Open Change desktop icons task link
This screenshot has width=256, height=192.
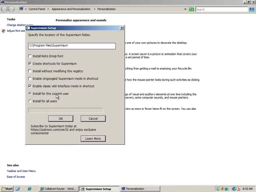click(x=20, y=25)
